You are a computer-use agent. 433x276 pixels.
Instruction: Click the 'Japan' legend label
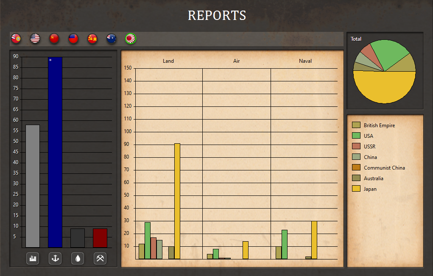(x=370, y=189)
